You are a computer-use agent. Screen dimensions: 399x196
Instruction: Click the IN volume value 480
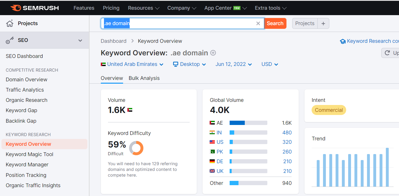coord(287,133)
